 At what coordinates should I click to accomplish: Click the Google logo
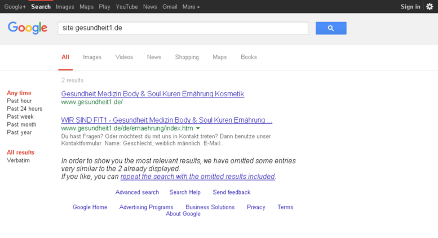click(28, 28)
